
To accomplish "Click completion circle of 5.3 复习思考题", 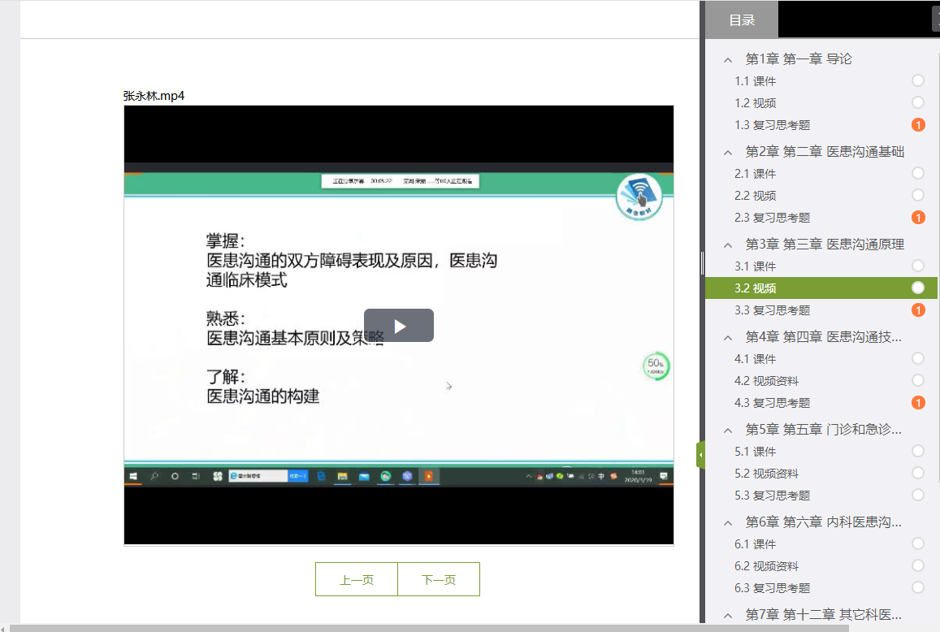I will coord(918,495).
